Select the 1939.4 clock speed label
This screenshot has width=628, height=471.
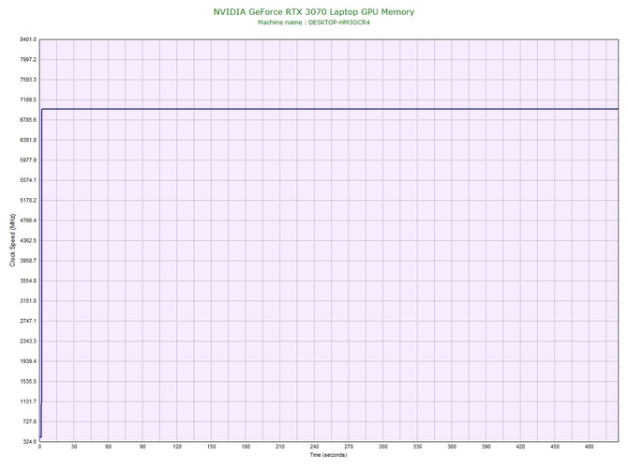[x=28, y=361]
